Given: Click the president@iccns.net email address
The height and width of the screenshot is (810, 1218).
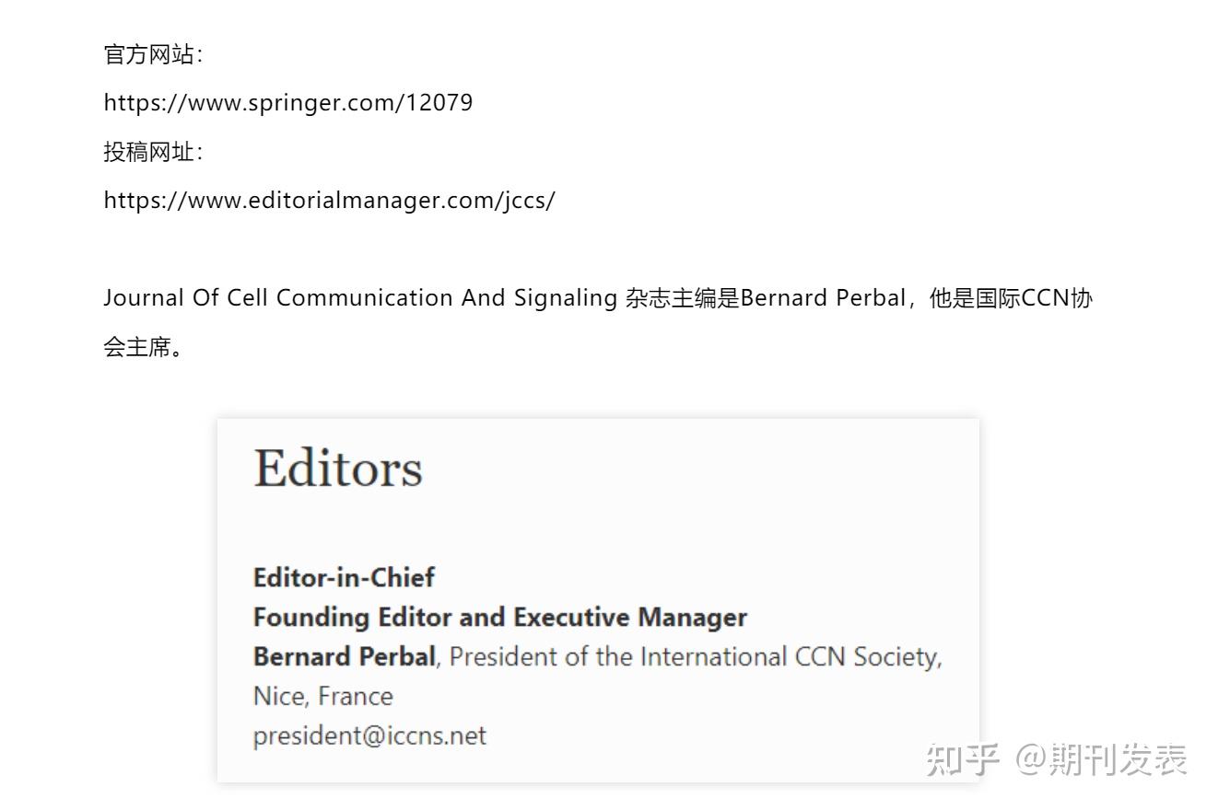Looking at the screenshot, I should pos(369,735).
